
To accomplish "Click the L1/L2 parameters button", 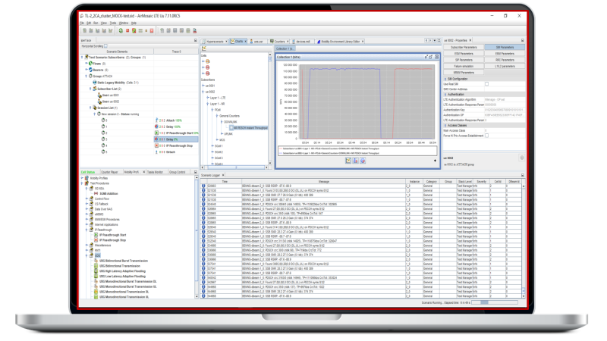I will (505, 66).
